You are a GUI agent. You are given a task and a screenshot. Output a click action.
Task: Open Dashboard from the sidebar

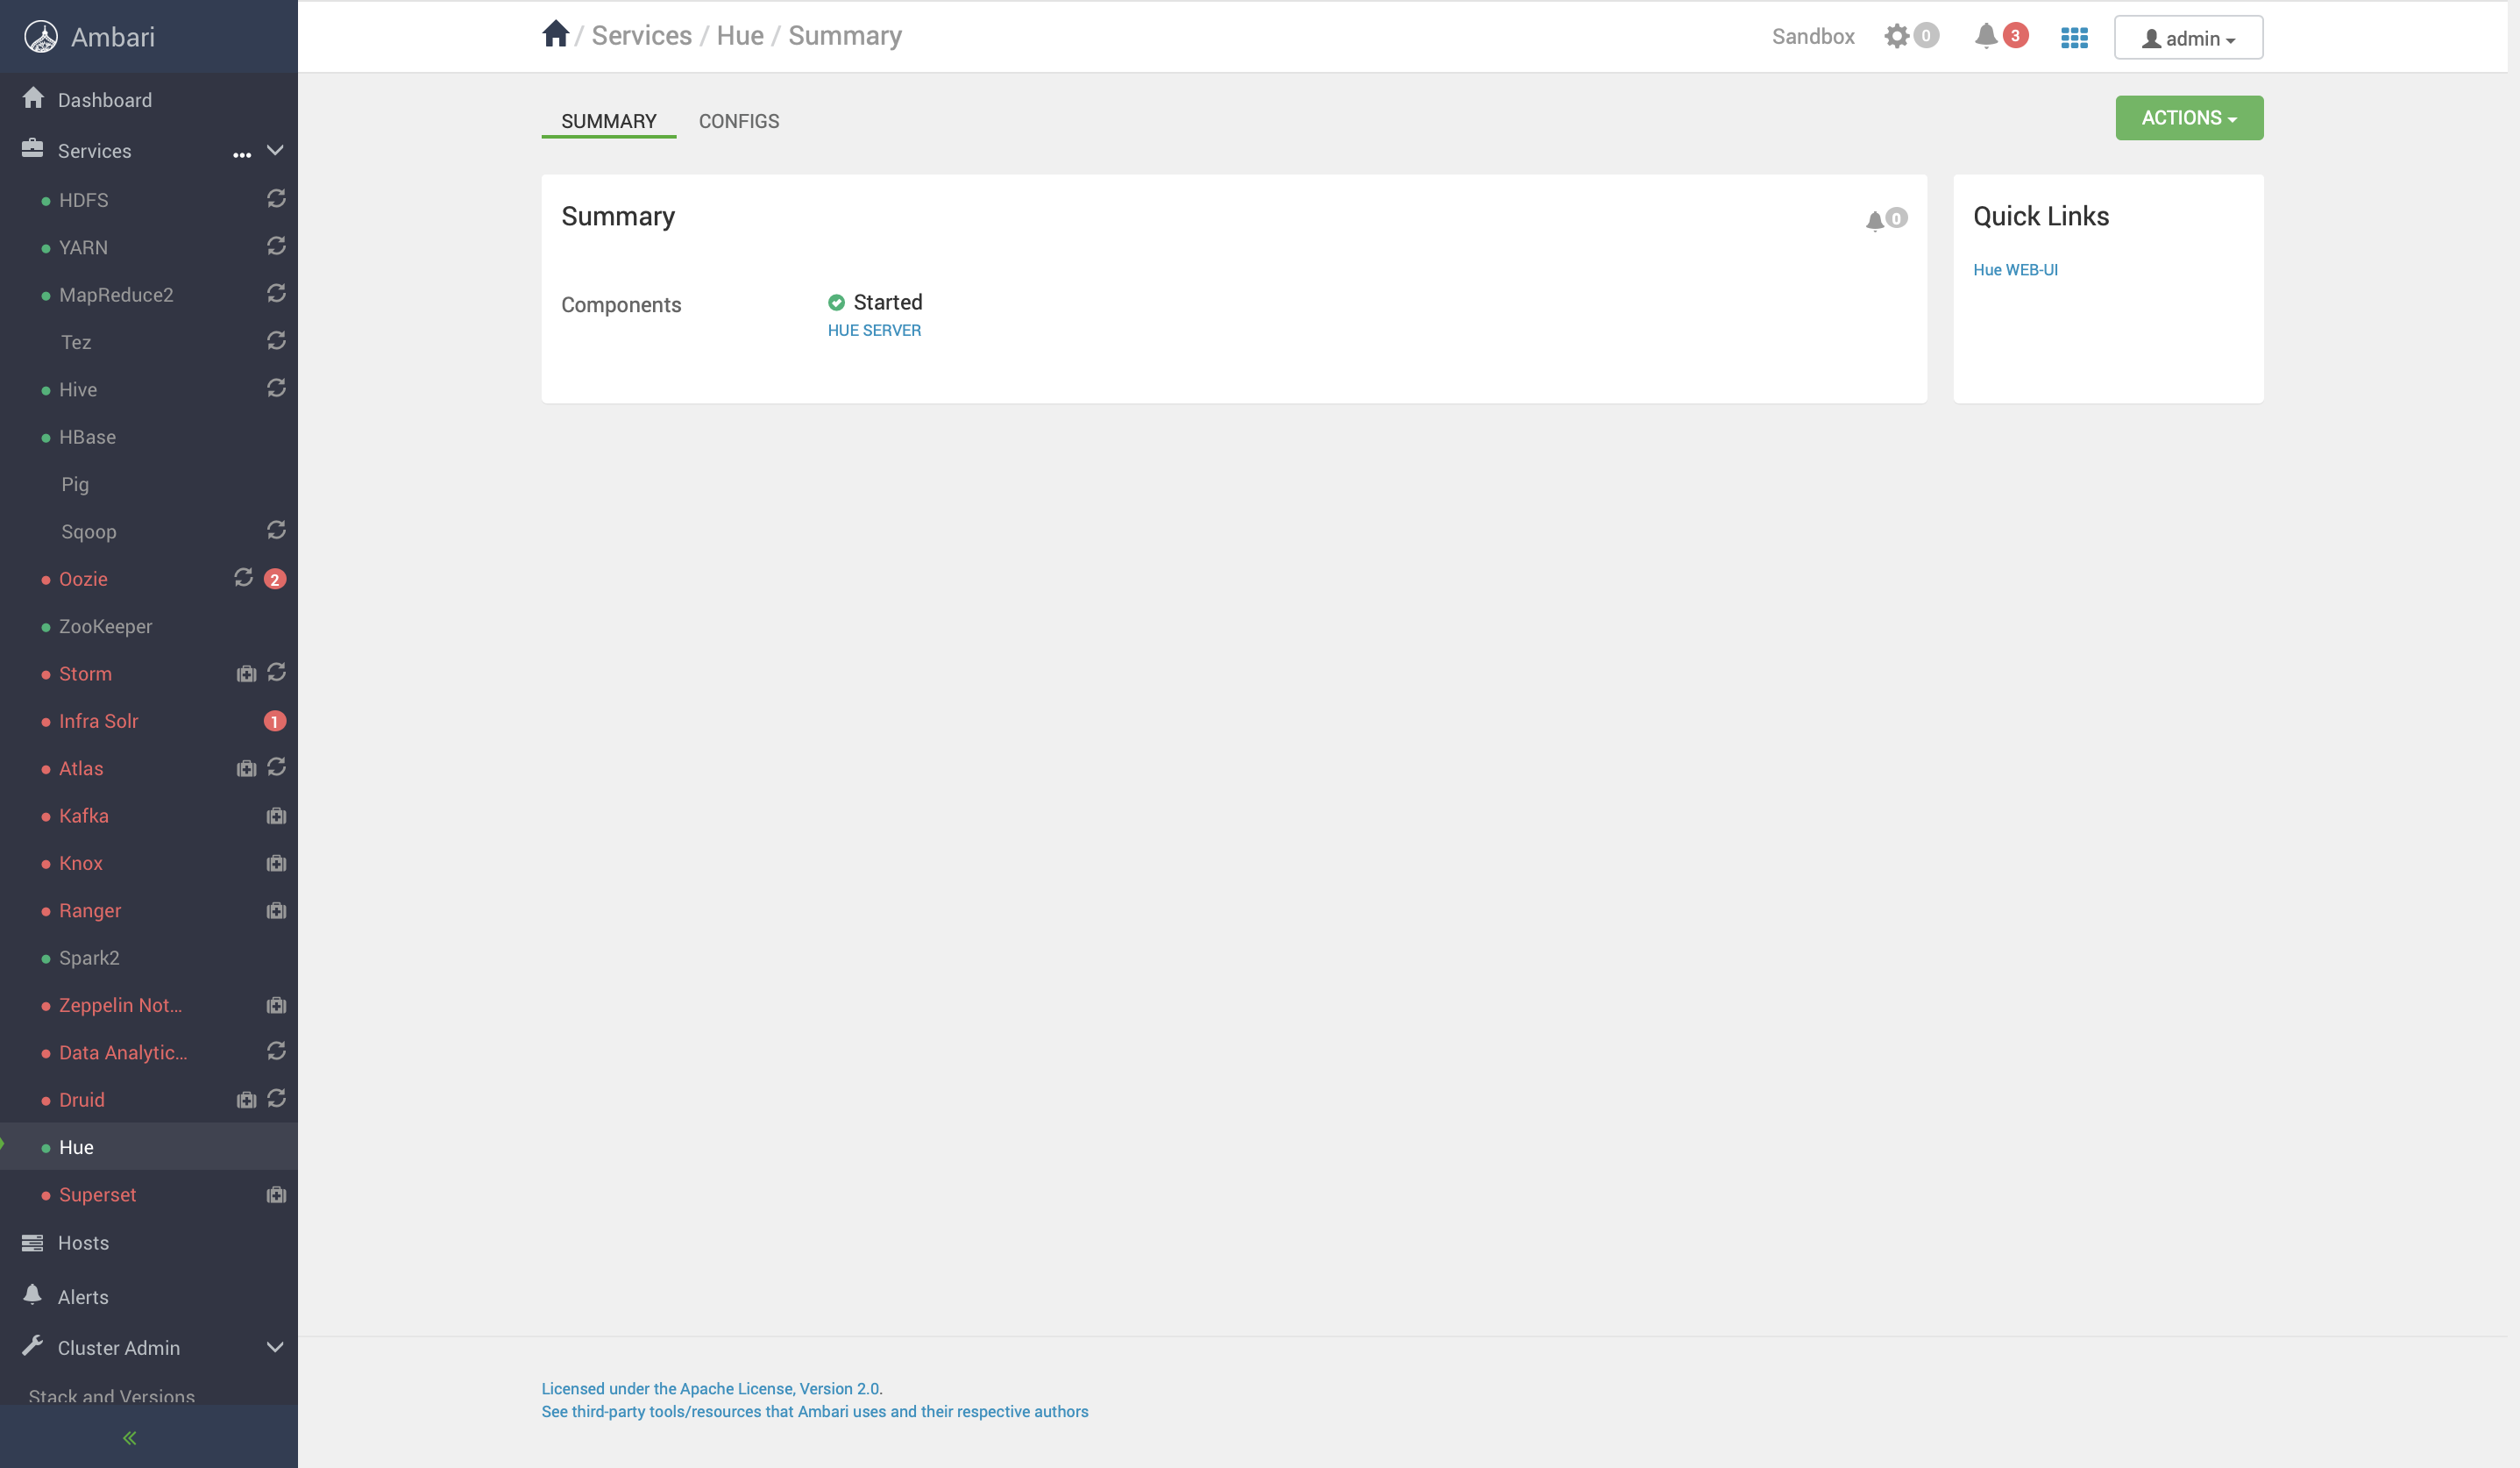tap(104, 99)
